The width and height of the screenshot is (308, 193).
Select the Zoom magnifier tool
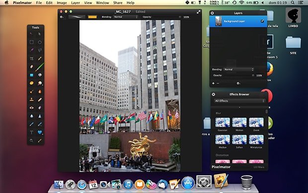tap(31, 140)
